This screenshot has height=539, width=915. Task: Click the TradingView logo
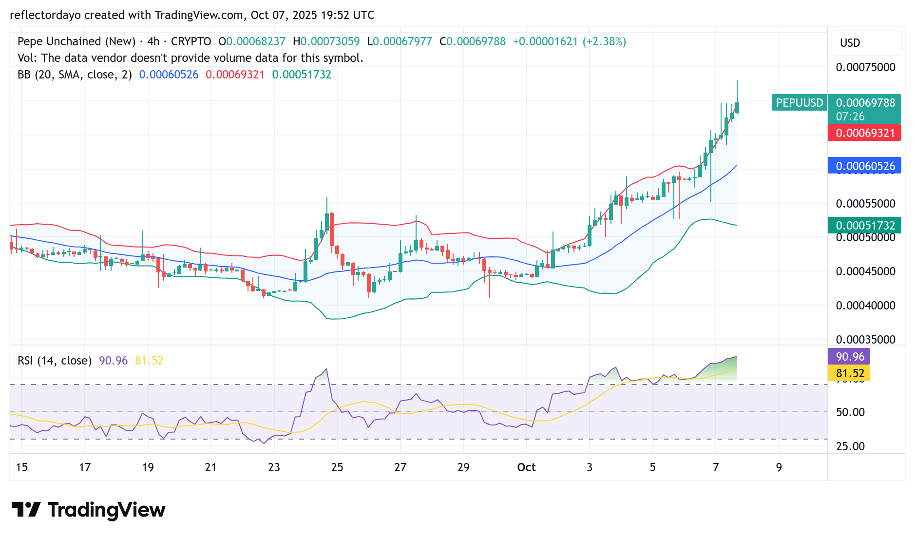(x=88, y=510)
